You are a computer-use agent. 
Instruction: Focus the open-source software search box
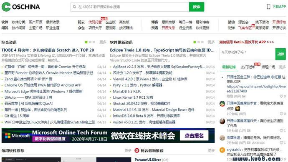click(130, 7)
